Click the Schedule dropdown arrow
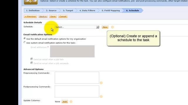 point(98,27)
